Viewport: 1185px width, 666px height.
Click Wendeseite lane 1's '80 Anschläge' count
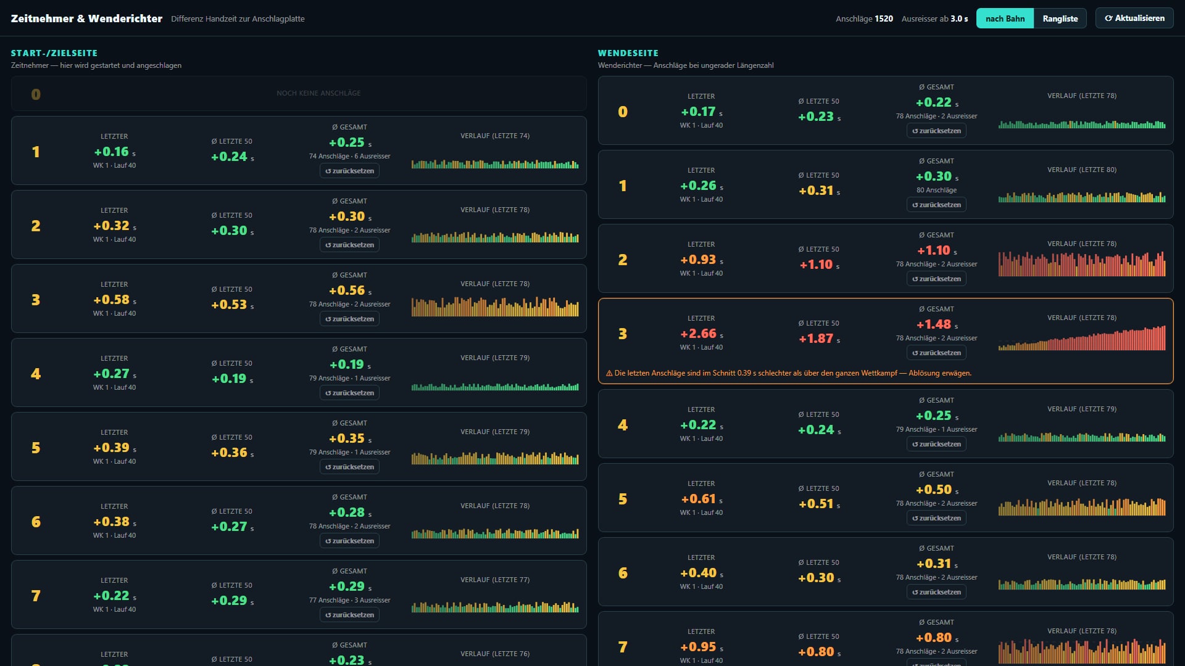[x=936, y=190]
